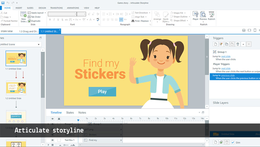This screenshot has height=147, width=260.
Task: Toggle the Dim checkbox in Slide Layers
Action: (233, 142)
